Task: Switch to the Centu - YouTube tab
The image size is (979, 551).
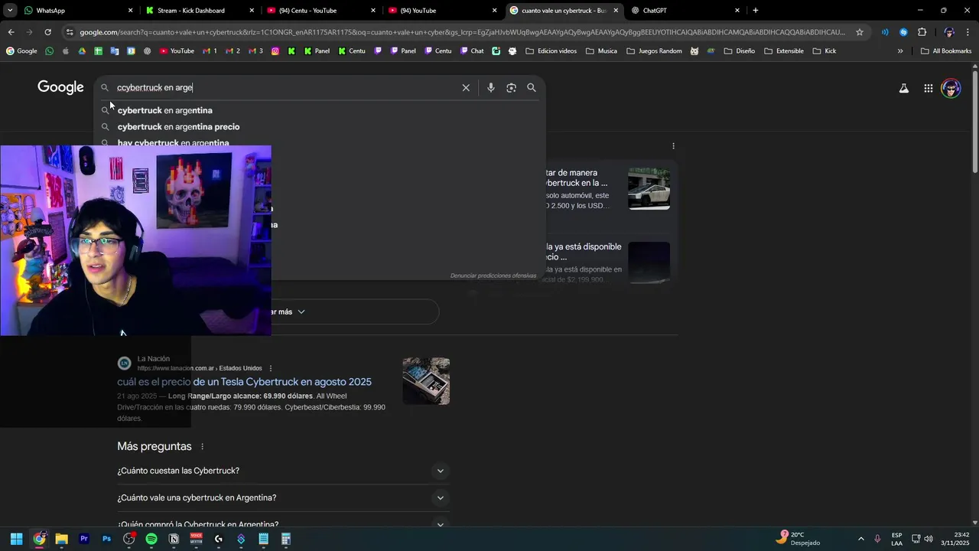Action: (321, 11)
